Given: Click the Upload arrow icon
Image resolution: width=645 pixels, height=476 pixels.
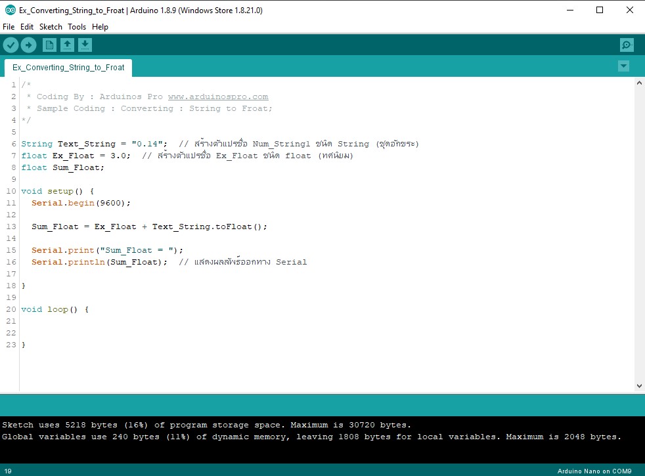Looking at the screenshot, I should tap(28, 45).
